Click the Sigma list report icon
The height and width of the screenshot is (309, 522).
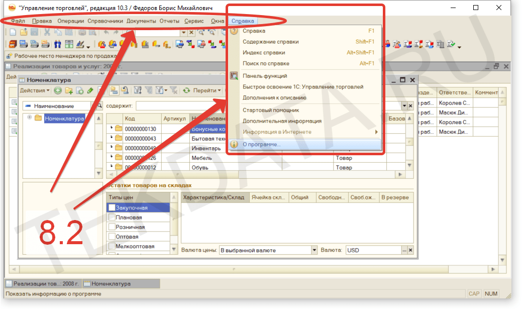click(x=441, y=44)
